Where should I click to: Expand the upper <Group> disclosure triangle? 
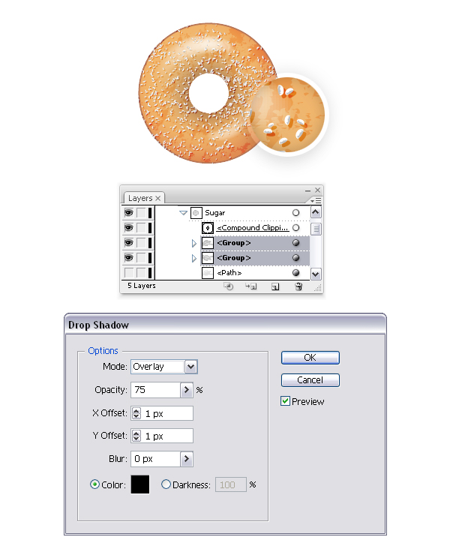coord(194,243)
